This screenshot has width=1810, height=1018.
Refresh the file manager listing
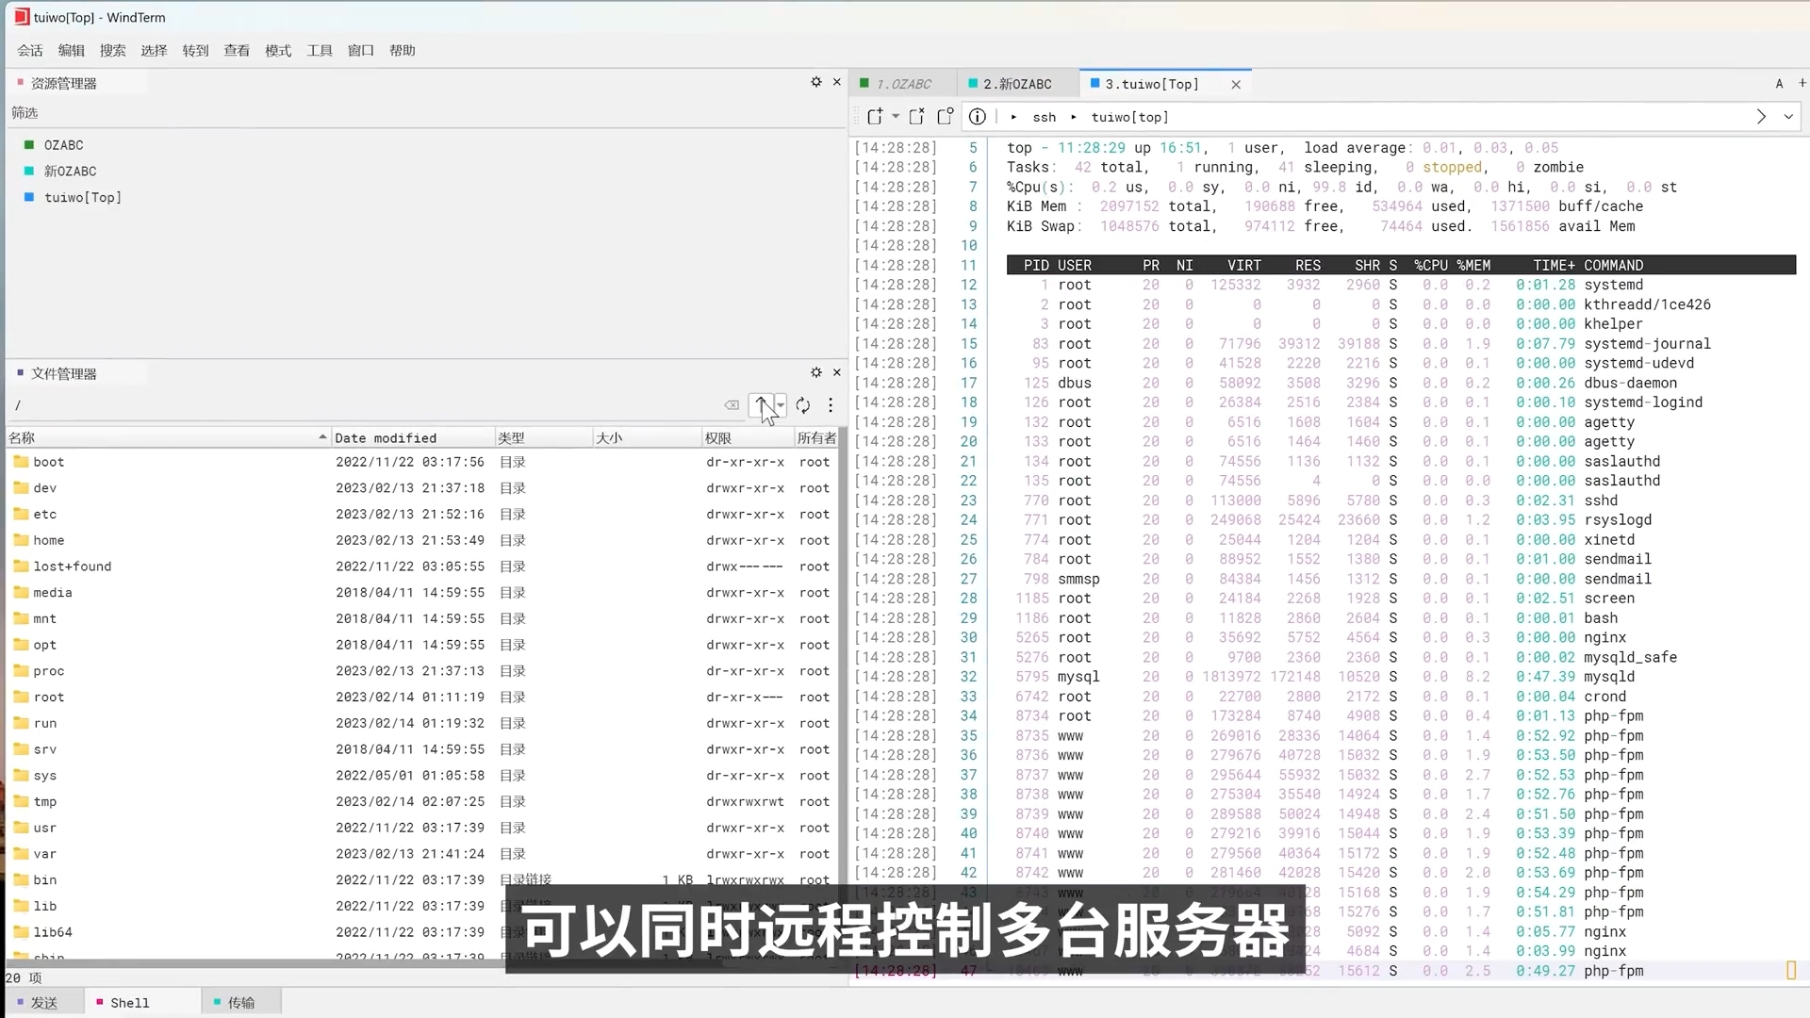point(803,405)
